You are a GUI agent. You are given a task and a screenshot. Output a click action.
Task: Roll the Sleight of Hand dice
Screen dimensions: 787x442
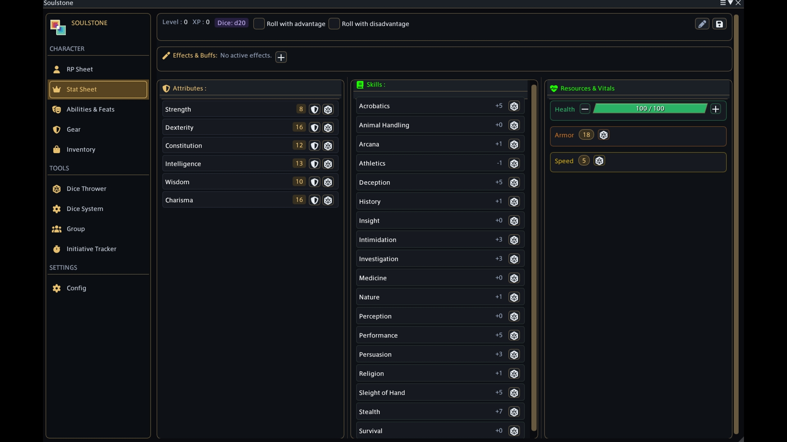click(514, 393)
